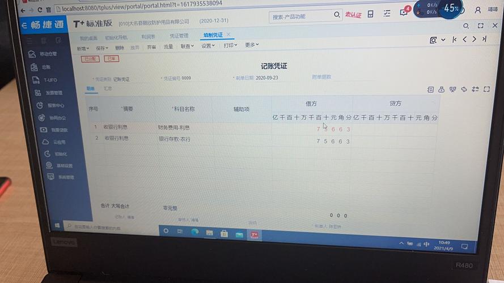
Task: Click the search magnifier in product search box
Action: click(x=337, y=15)
